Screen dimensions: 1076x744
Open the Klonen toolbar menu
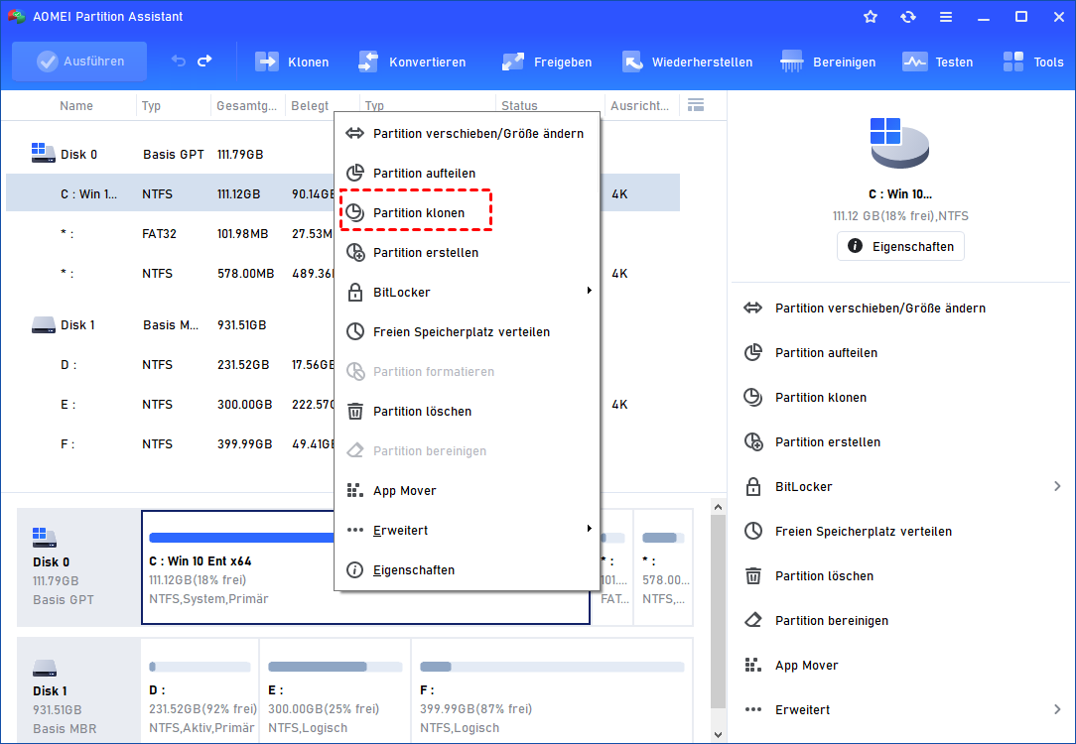click(x=292, y=62)
